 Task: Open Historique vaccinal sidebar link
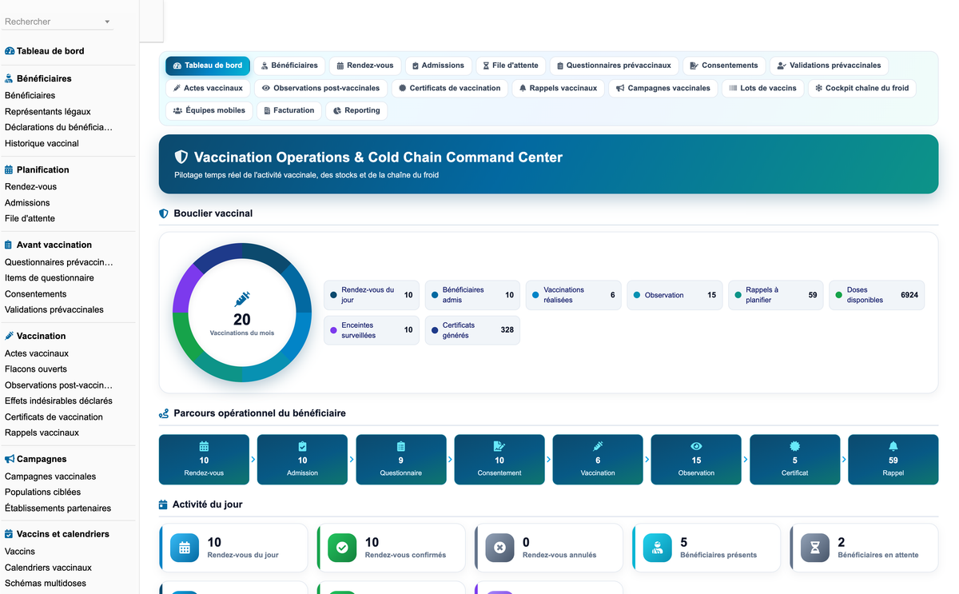pos(42,143)
